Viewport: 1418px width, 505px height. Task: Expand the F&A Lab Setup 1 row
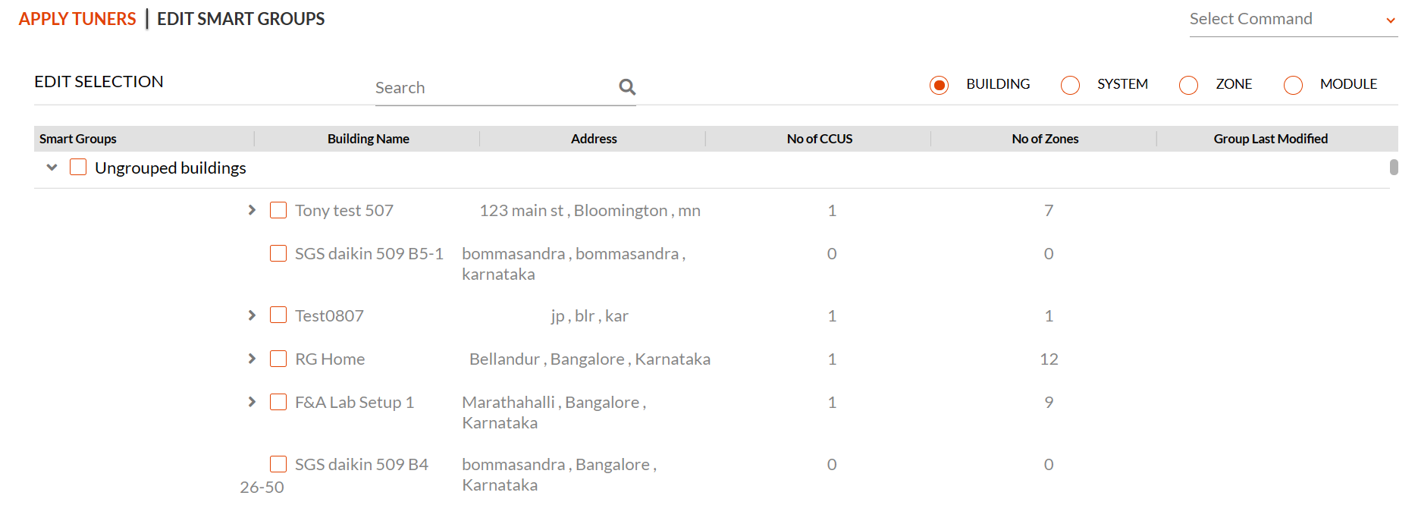[252, 402]
